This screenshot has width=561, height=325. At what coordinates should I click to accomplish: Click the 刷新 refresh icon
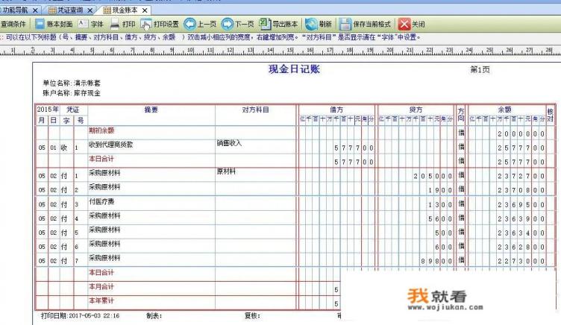[x=311, y=24]
